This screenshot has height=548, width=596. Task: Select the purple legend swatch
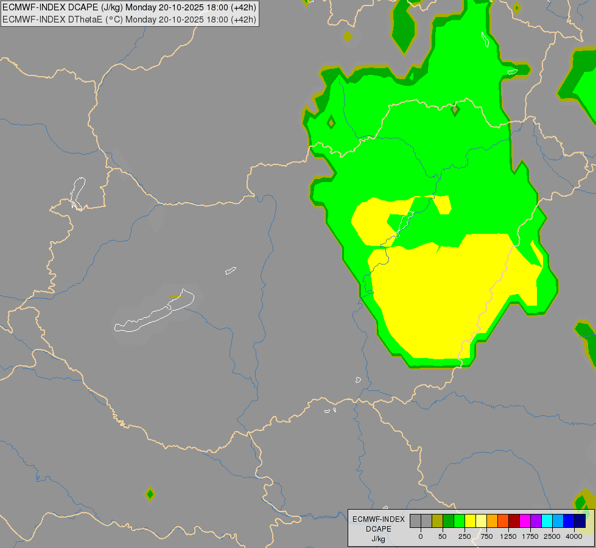(x=536, y=521)
